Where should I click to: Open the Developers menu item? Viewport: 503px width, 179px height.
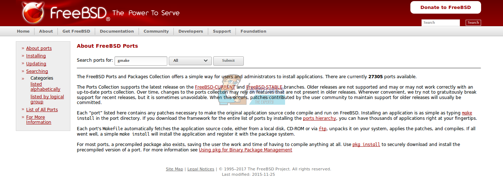(191, 31)
